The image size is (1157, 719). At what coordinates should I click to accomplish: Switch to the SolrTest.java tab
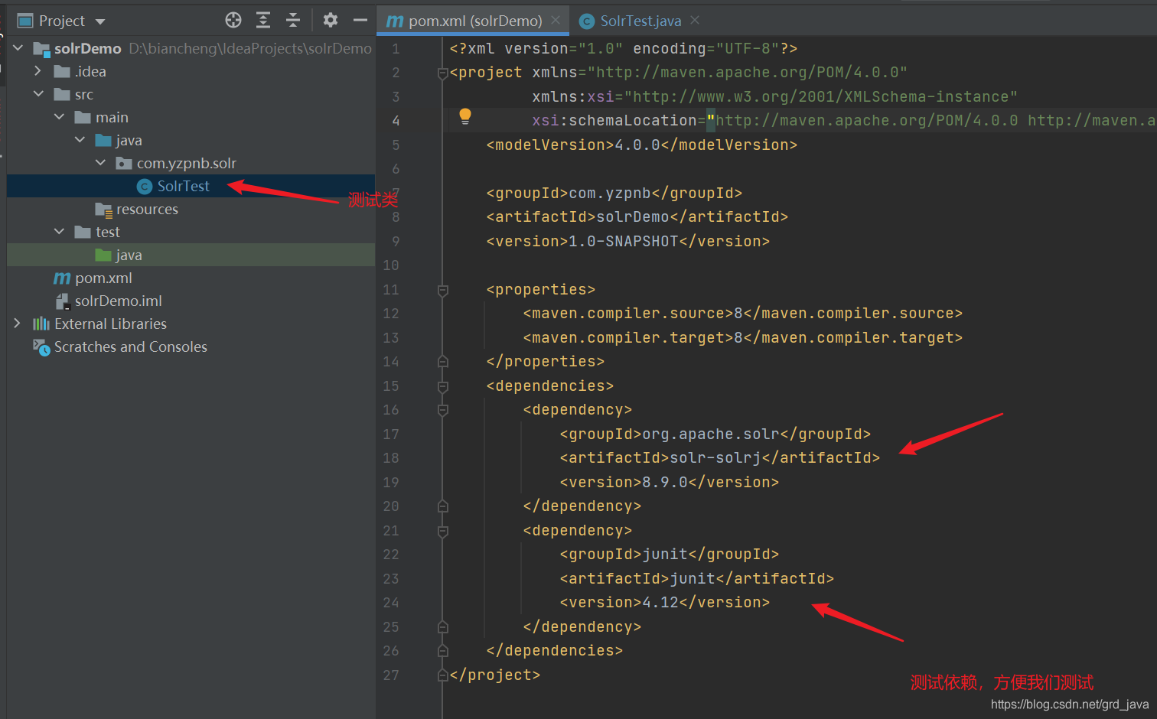coord(640,21)
